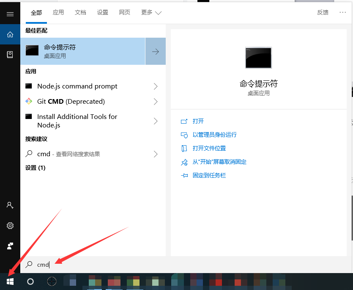
Task: Click the Git CMD application icon
Action: click(30, 101)
